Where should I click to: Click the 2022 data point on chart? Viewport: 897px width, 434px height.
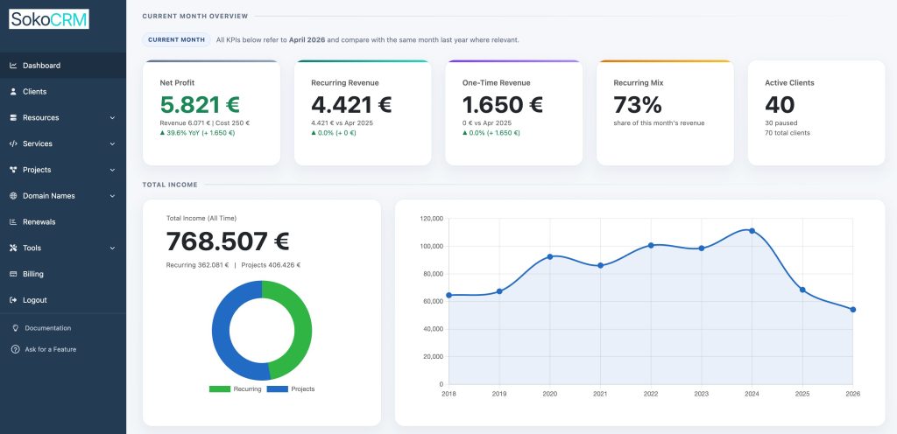click(x=651, y=246)
